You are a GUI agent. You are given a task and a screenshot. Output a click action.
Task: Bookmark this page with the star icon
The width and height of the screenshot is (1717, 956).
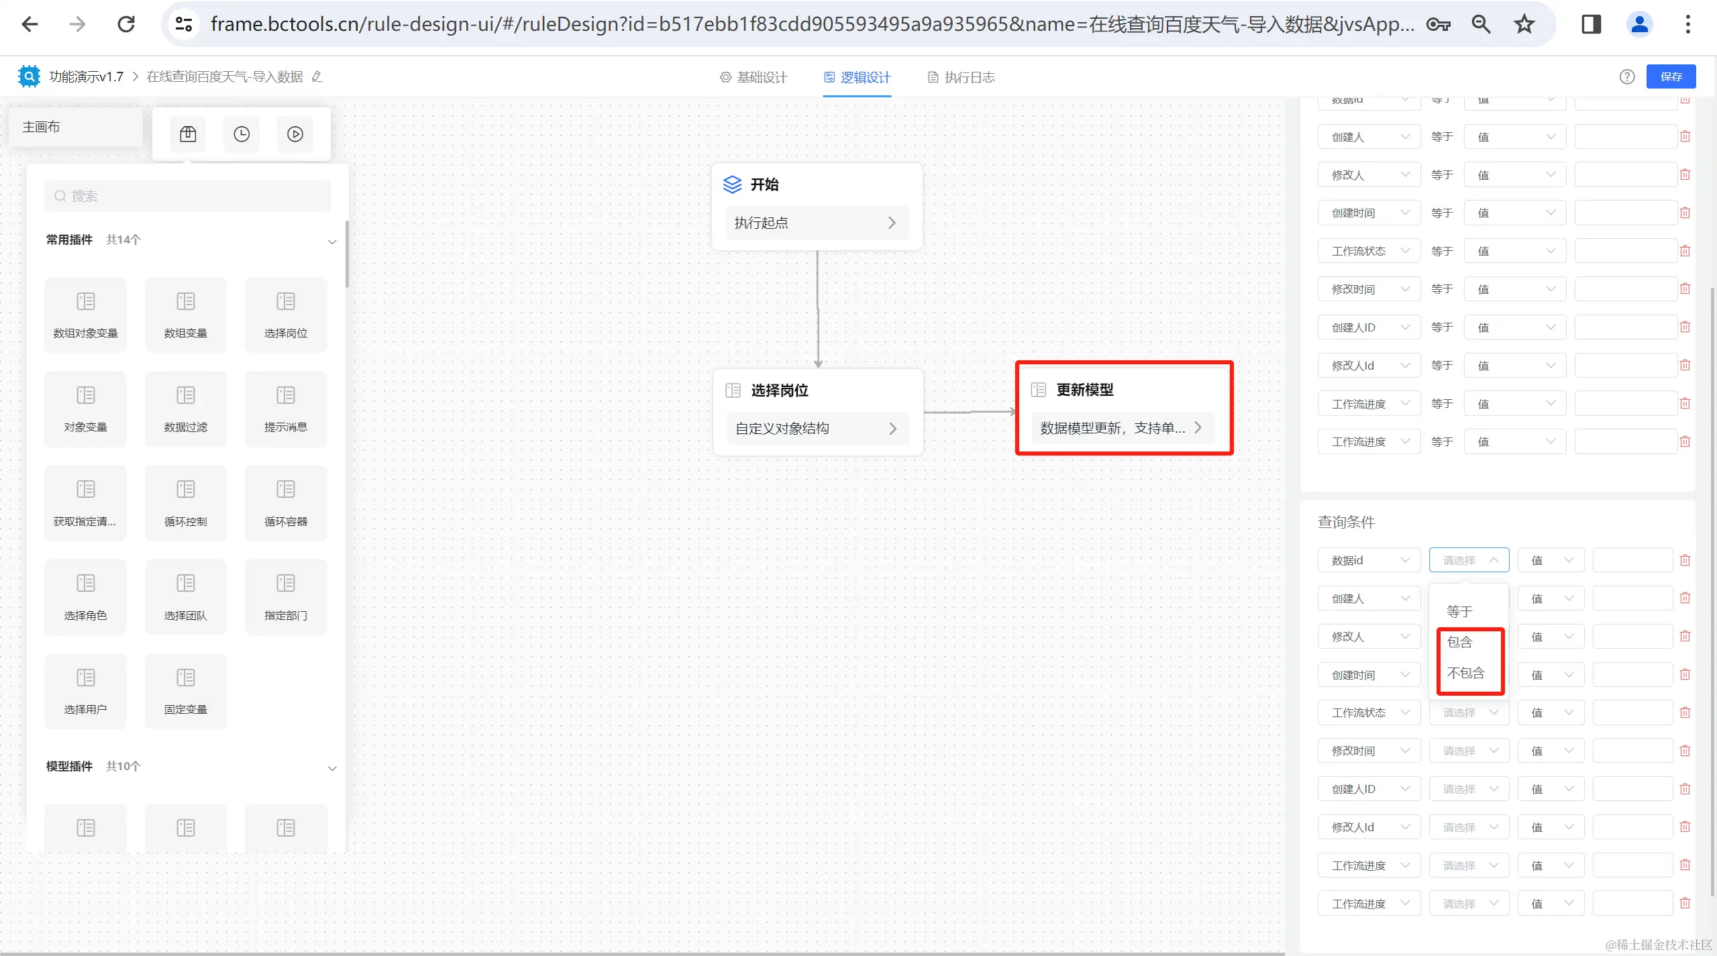pos(1524,25)
